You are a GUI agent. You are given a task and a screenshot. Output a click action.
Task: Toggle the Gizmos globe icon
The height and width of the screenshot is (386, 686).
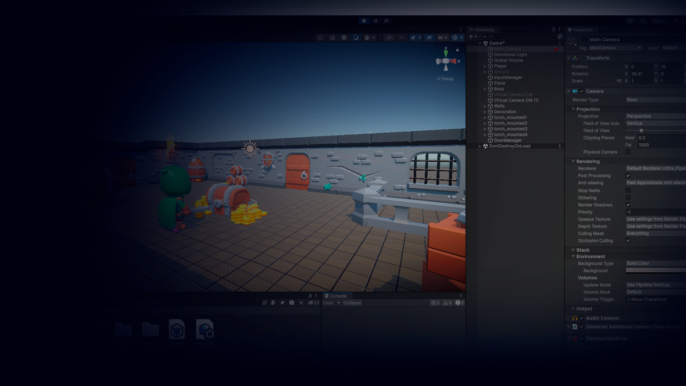(x=454, y=38)
